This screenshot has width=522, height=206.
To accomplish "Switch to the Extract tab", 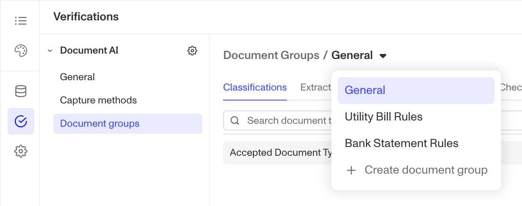I will [316, 88].
